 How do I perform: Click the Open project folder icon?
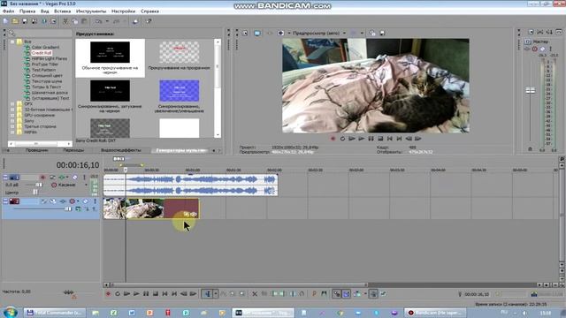[15, 21]
